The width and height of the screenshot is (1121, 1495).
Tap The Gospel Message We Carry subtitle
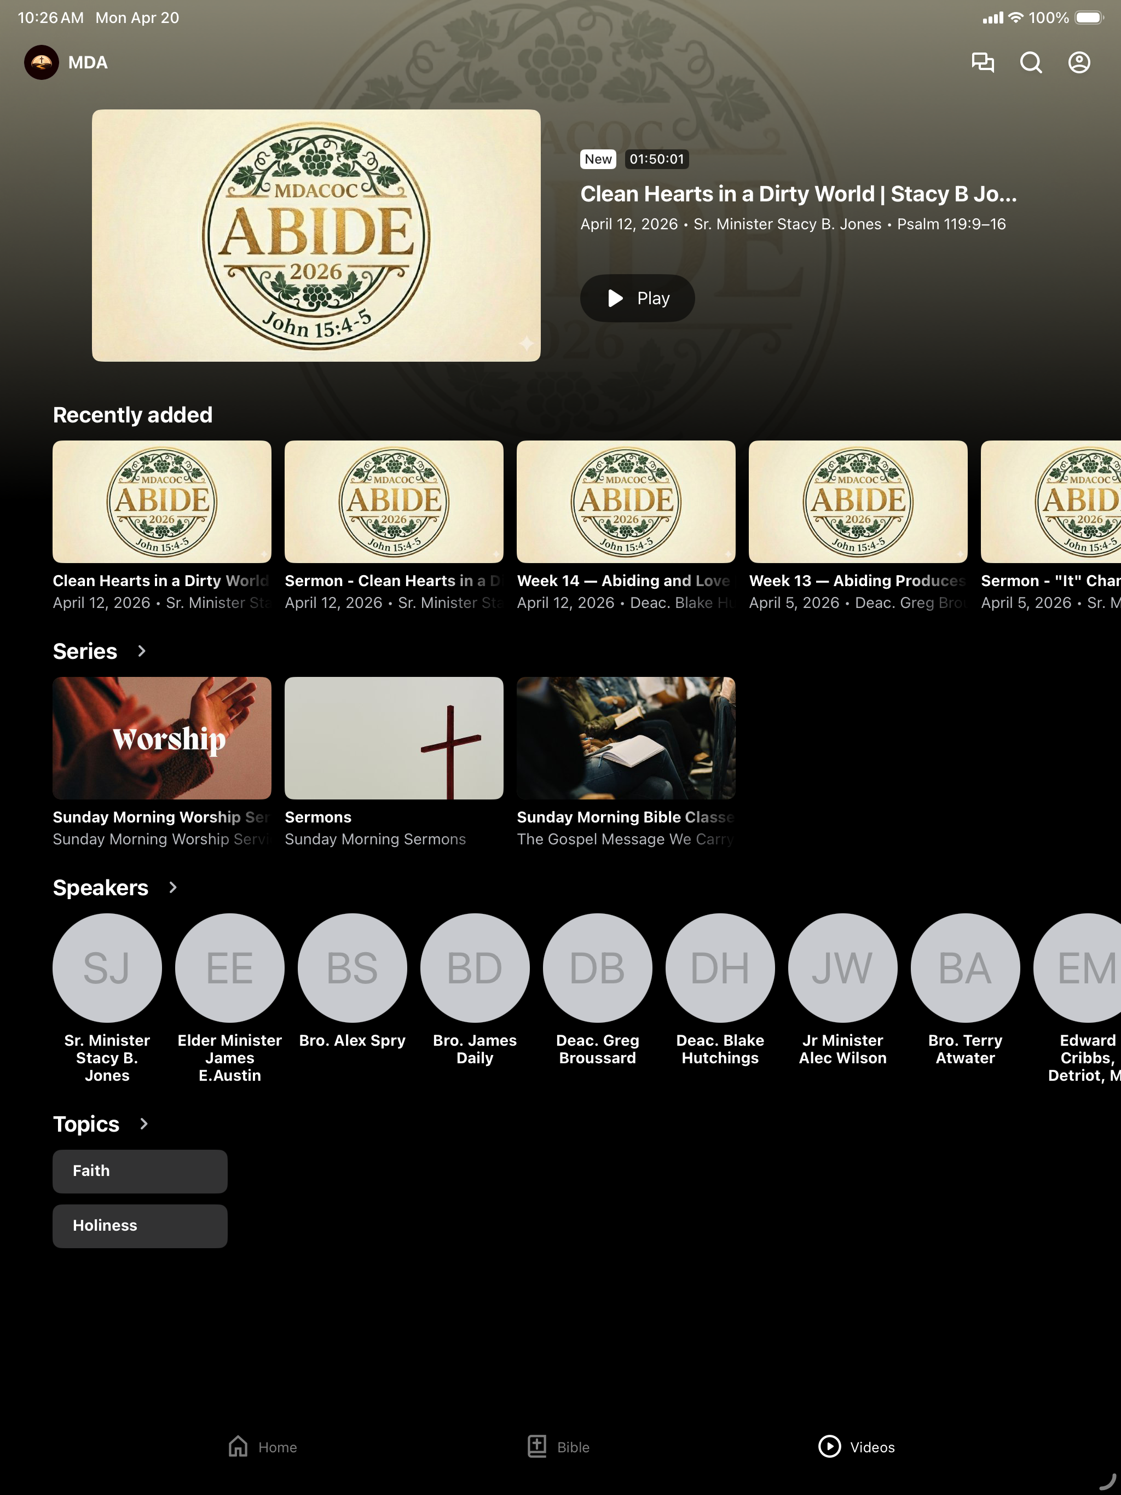pos(626,839)
